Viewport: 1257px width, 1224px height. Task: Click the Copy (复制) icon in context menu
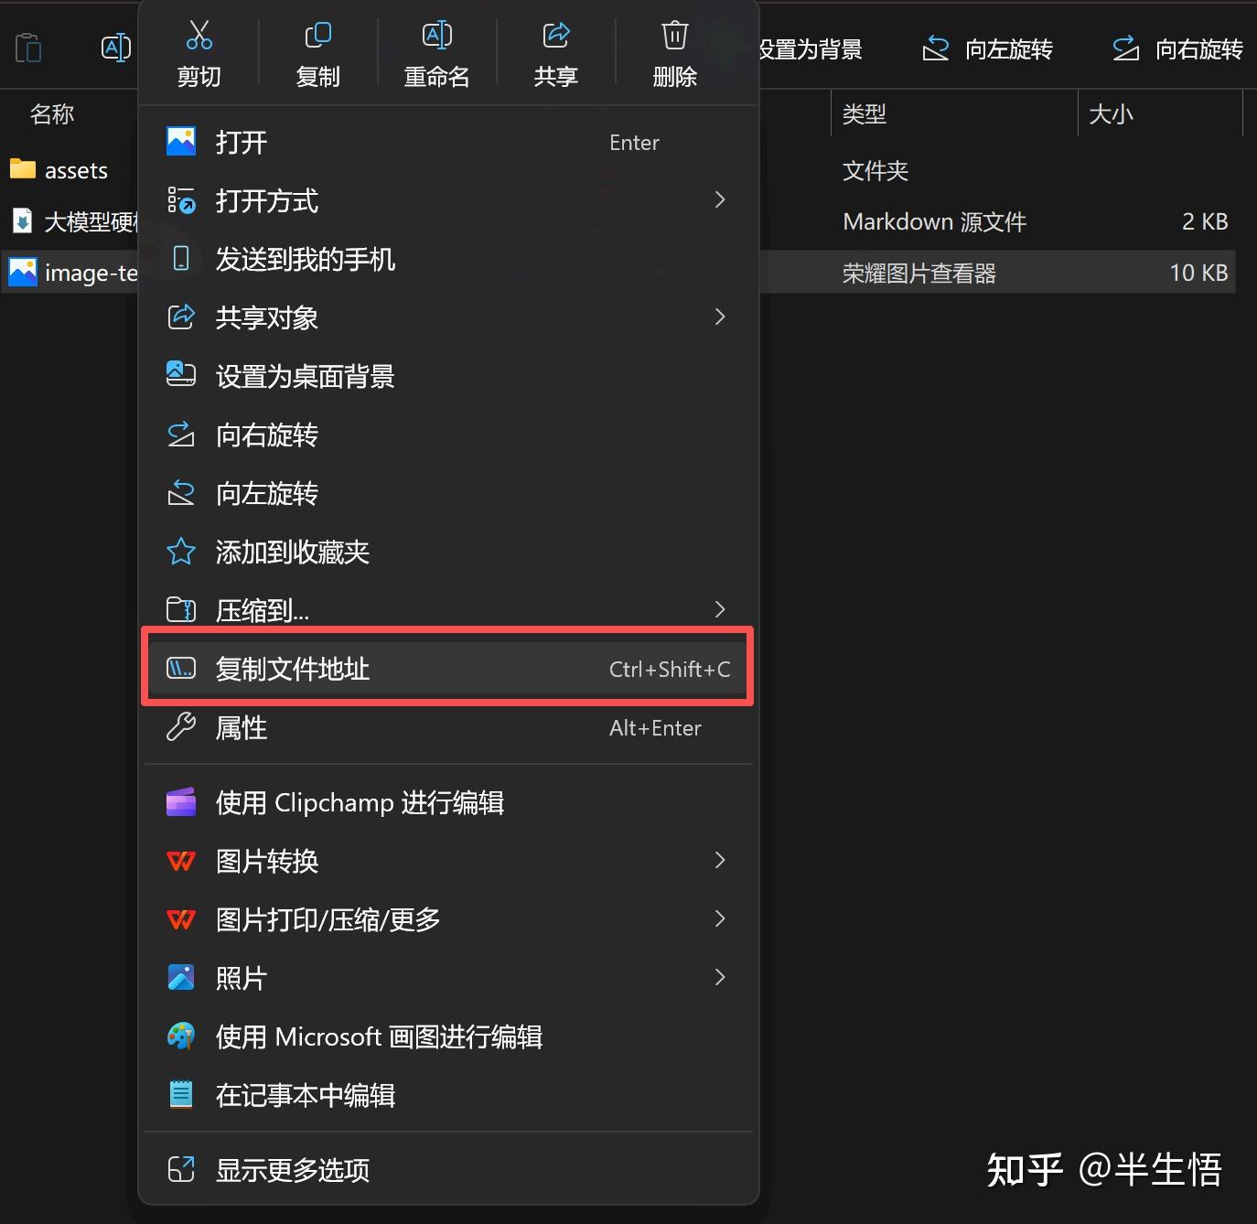[317, 36]
